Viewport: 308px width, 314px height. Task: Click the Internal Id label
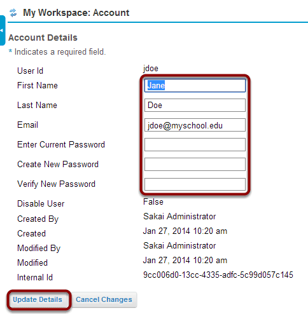[x=35, y=278]
